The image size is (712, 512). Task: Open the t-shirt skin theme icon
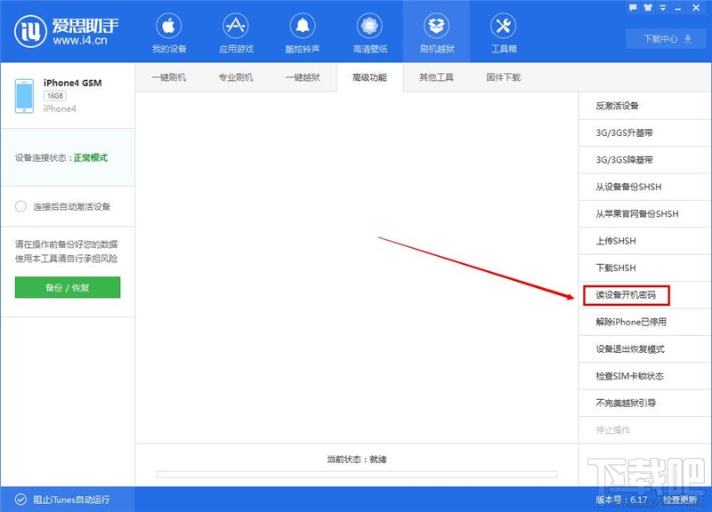pos(648,7)
